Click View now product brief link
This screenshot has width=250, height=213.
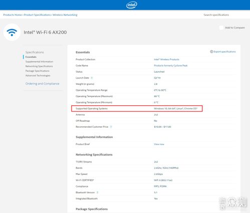pos(159,144)
